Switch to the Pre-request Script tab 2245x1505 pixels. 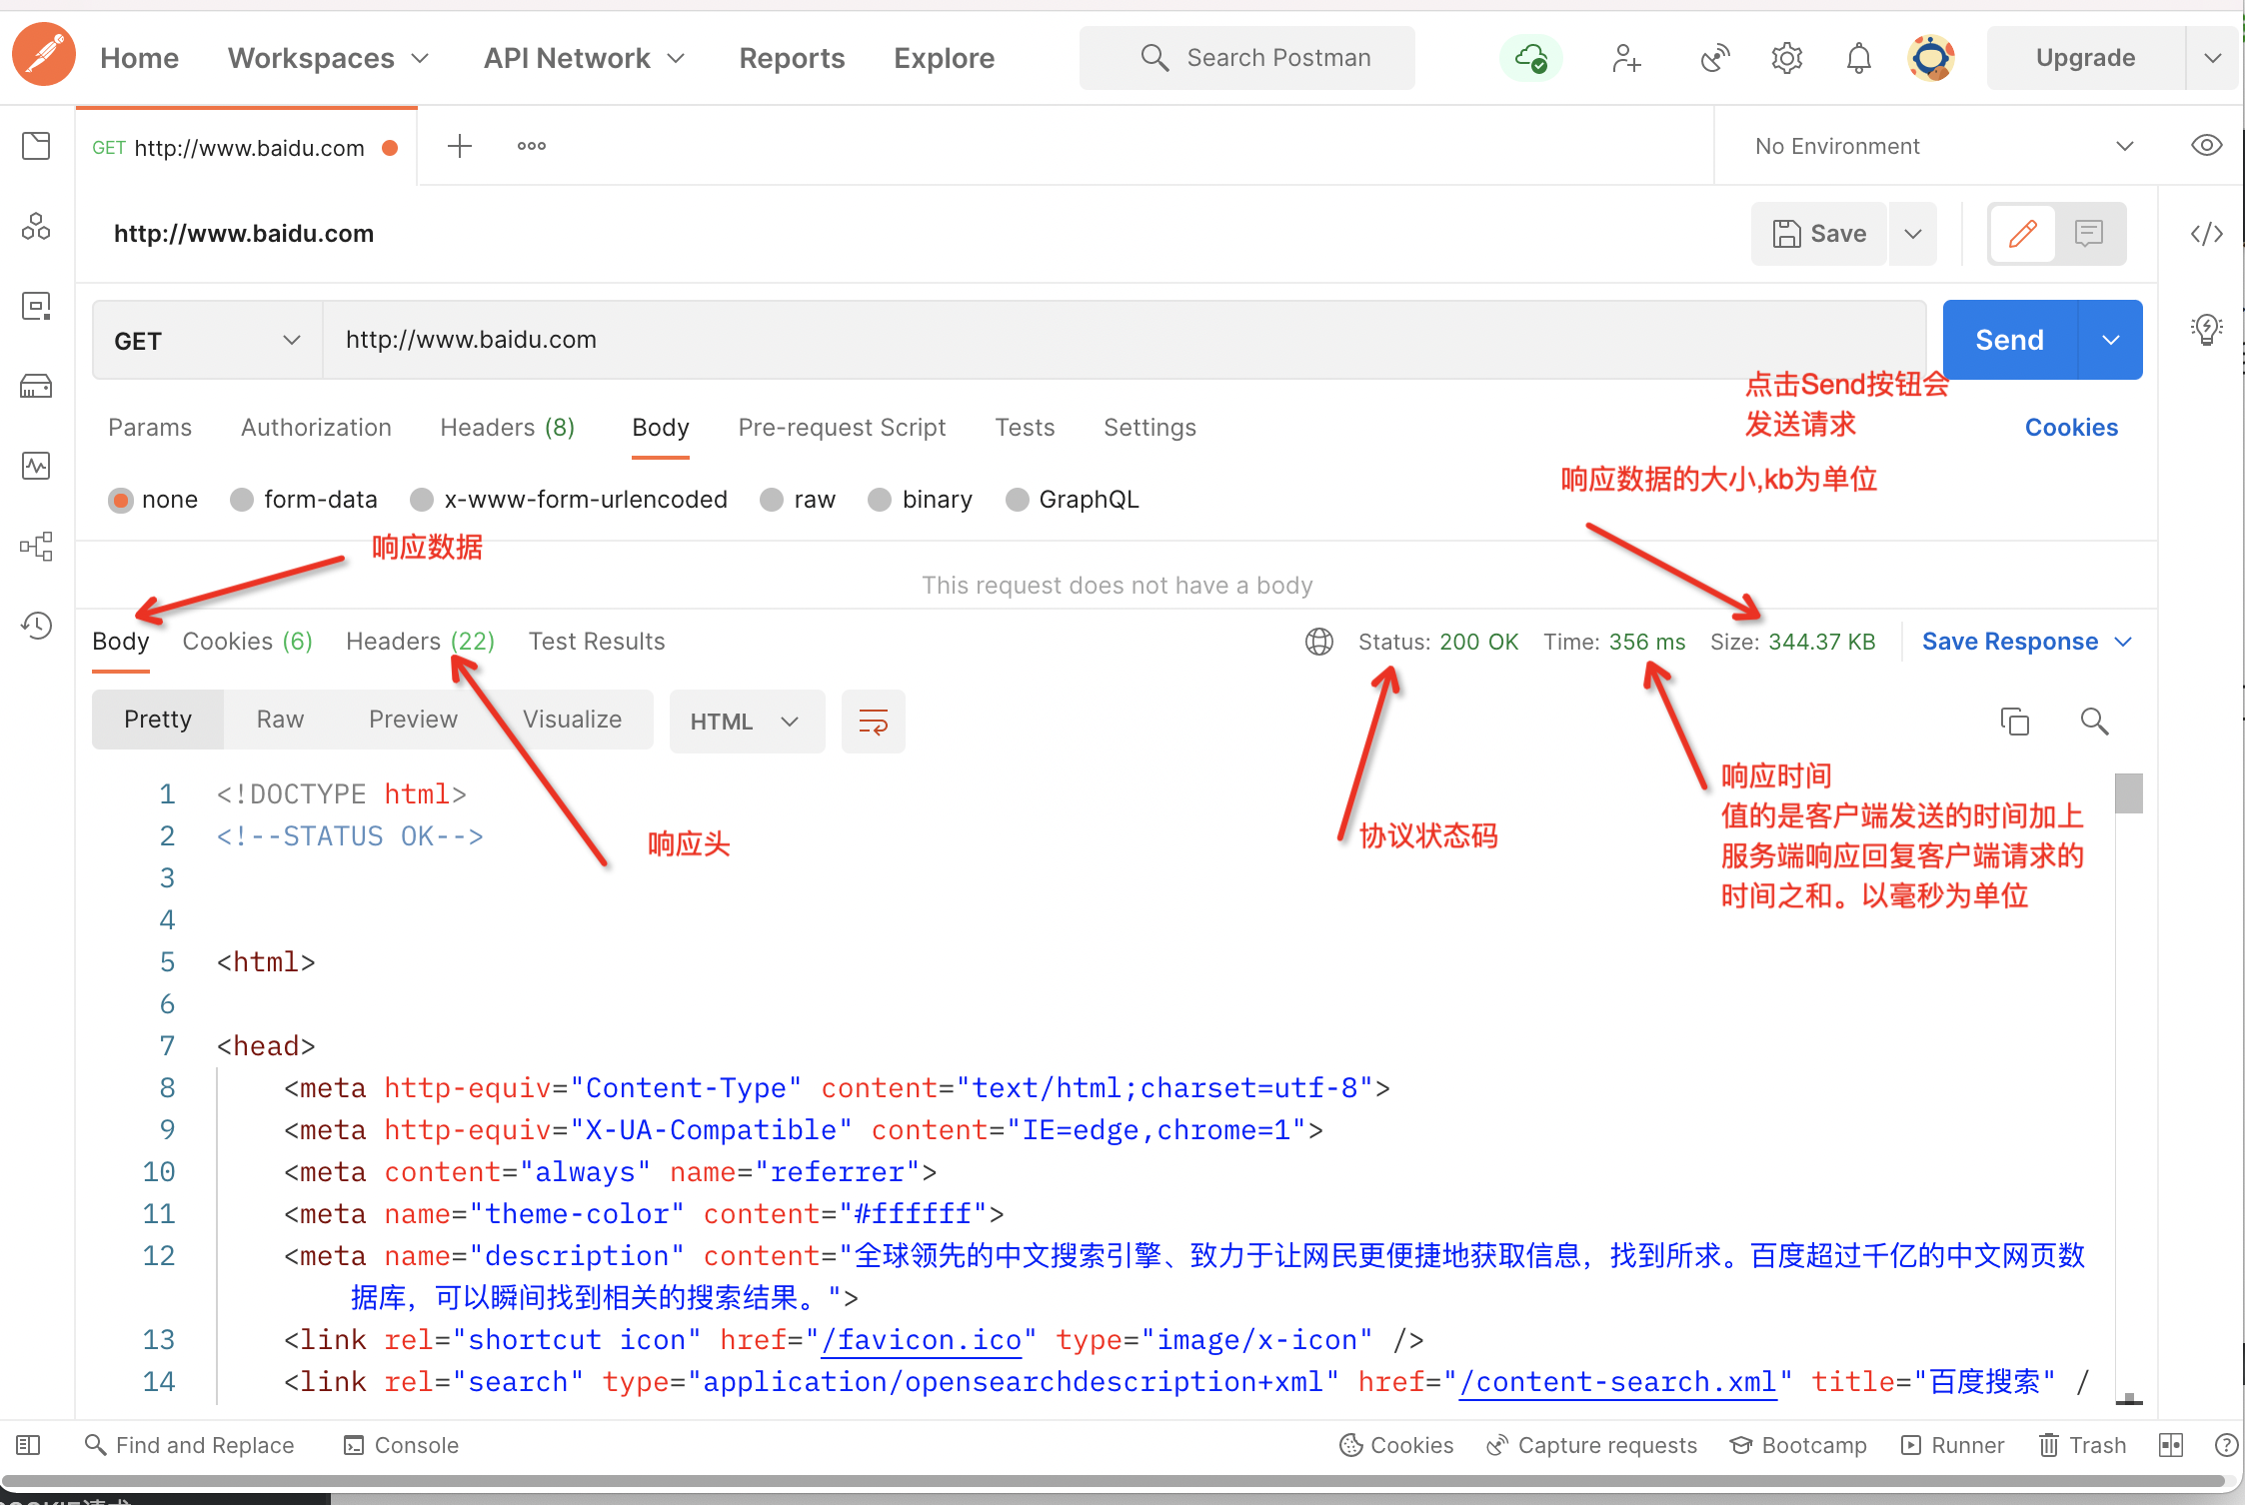click(842, 428)
